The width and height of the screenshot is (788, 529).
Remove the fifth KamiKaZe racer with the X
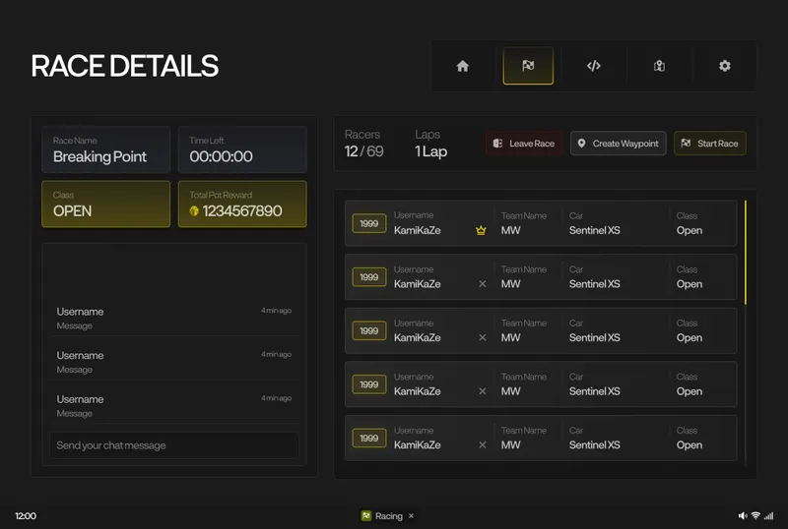point(483,444)
